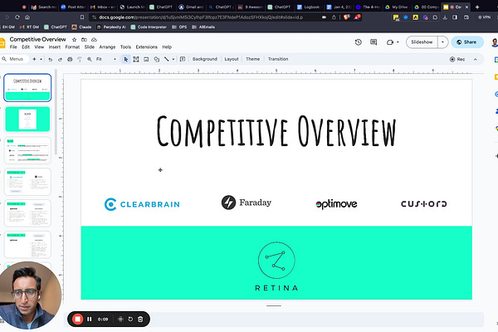Click the VPN button in browser toolbar

pos(485,17)
